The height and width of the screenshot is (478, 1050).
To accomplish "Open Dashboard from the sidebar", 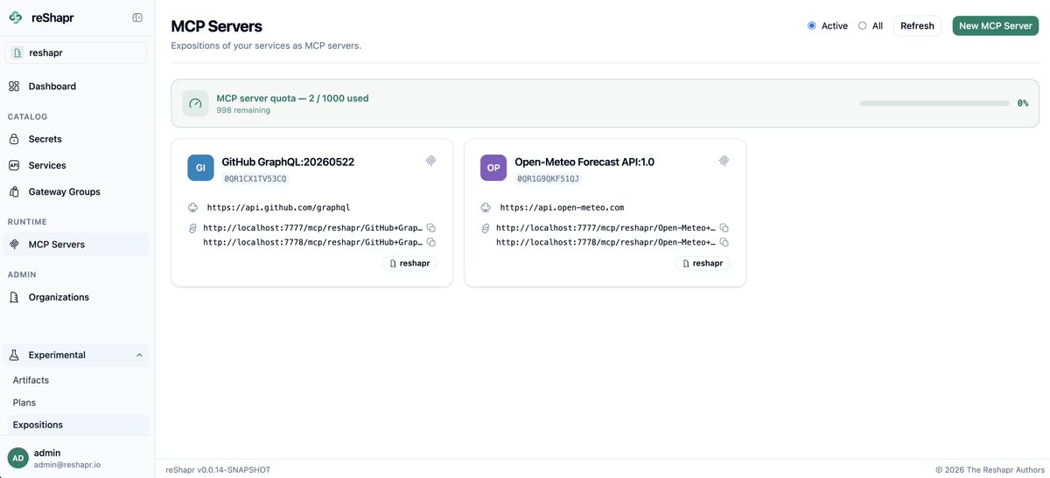I will (x=75, y=87).
